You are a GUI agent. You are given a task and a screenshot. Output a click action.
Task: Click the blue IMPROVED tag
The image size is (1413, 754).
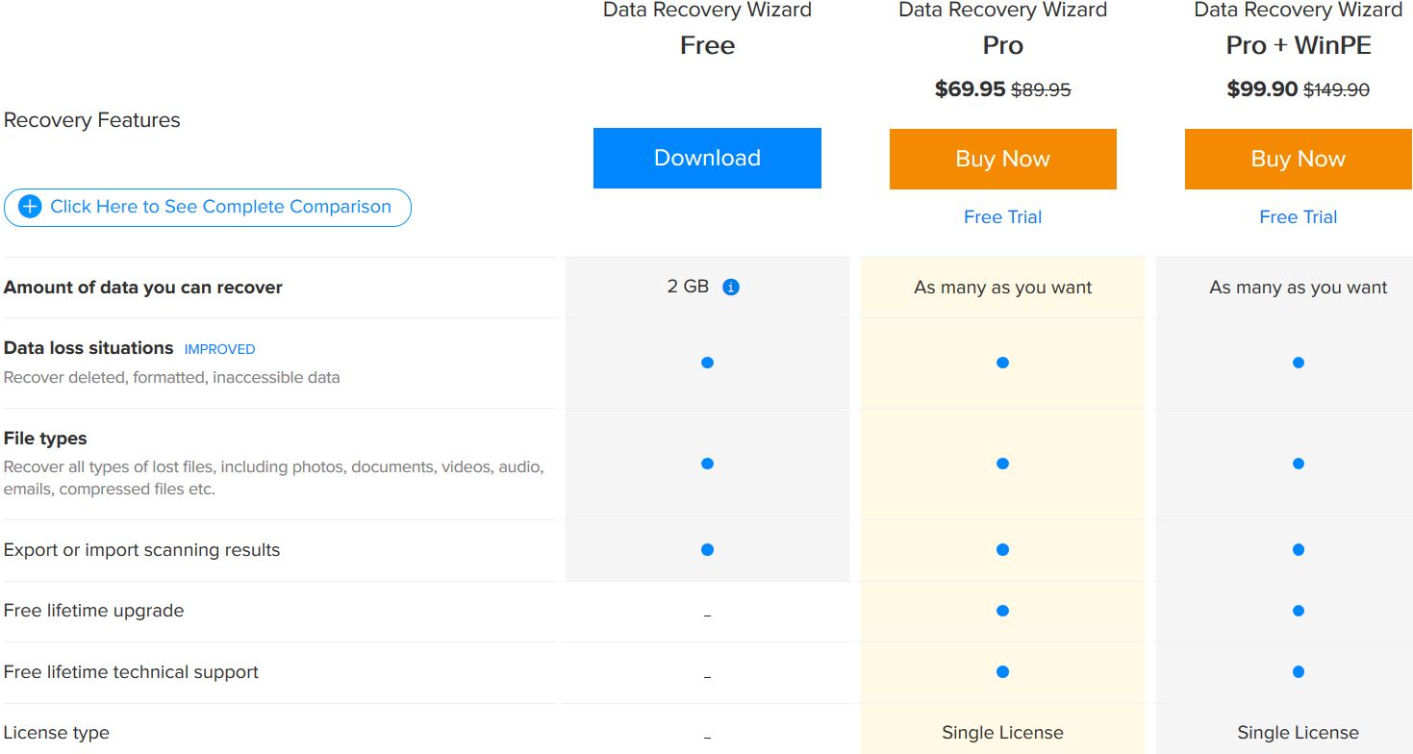pyautogui.click(x=219, y=349)
